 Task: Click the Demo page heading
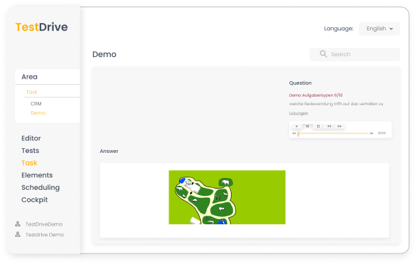pyautogui.click(x=104, y=54)
